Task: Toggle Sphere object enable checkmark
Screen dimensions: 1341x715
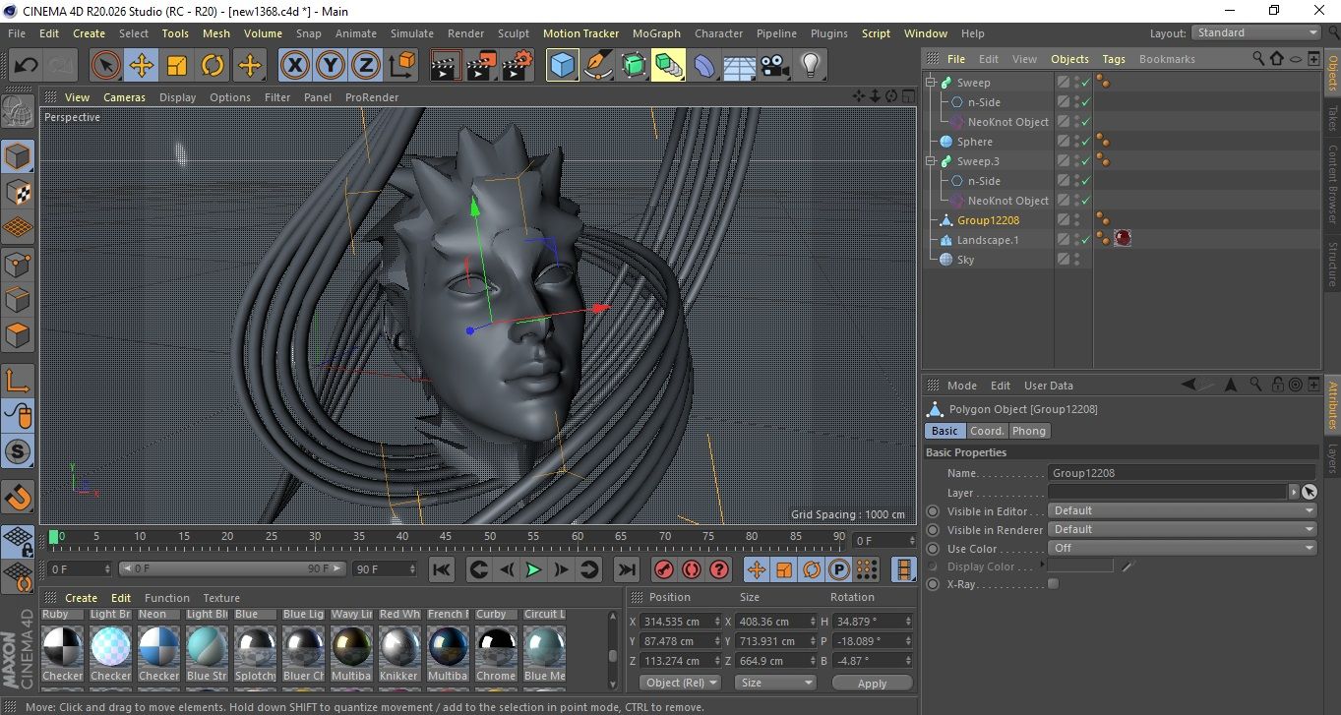Action: 1086,142
